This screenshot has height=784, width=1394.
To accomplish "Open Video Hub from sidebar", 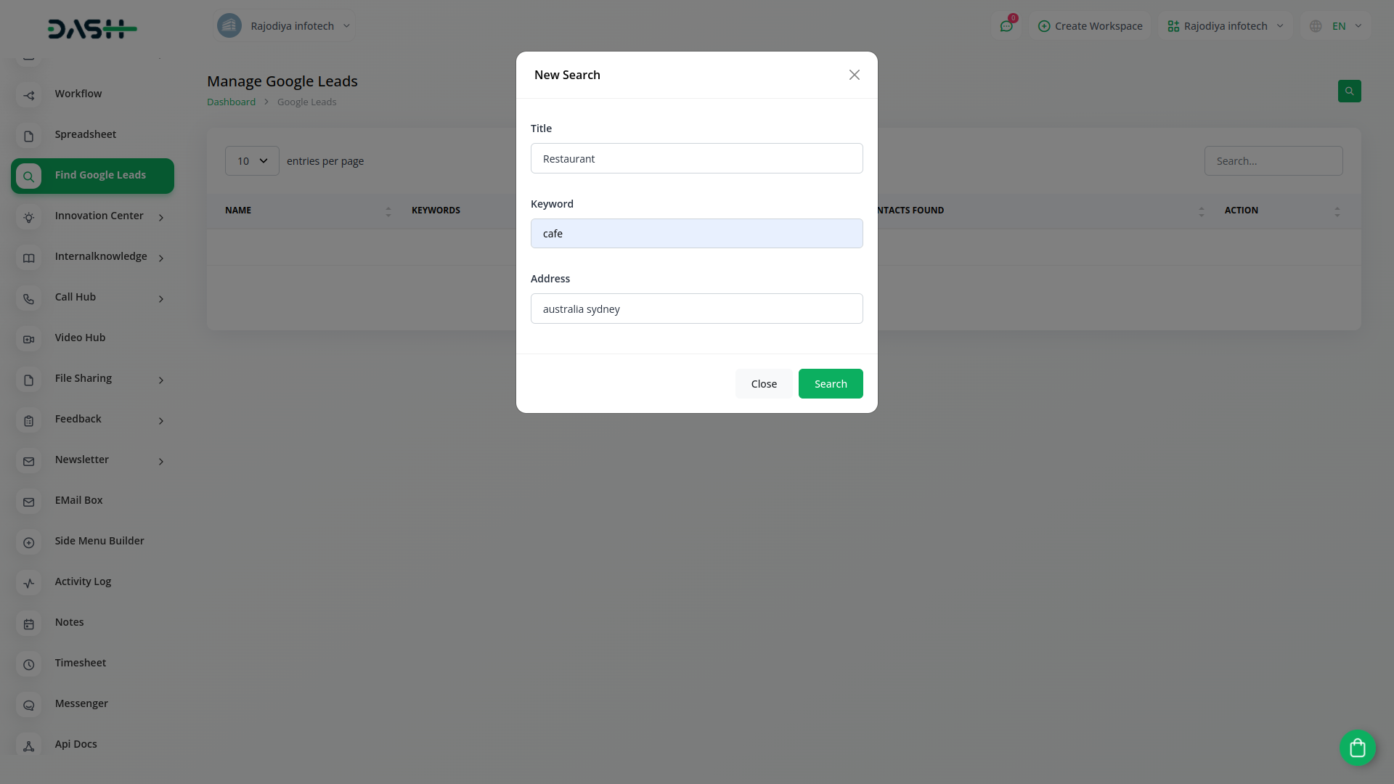I will [80, 338].
